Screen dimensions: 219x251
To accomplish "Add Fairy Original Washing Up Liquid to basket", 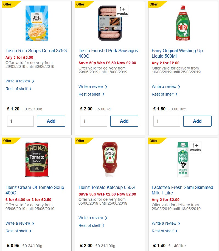I will point(197,121).
